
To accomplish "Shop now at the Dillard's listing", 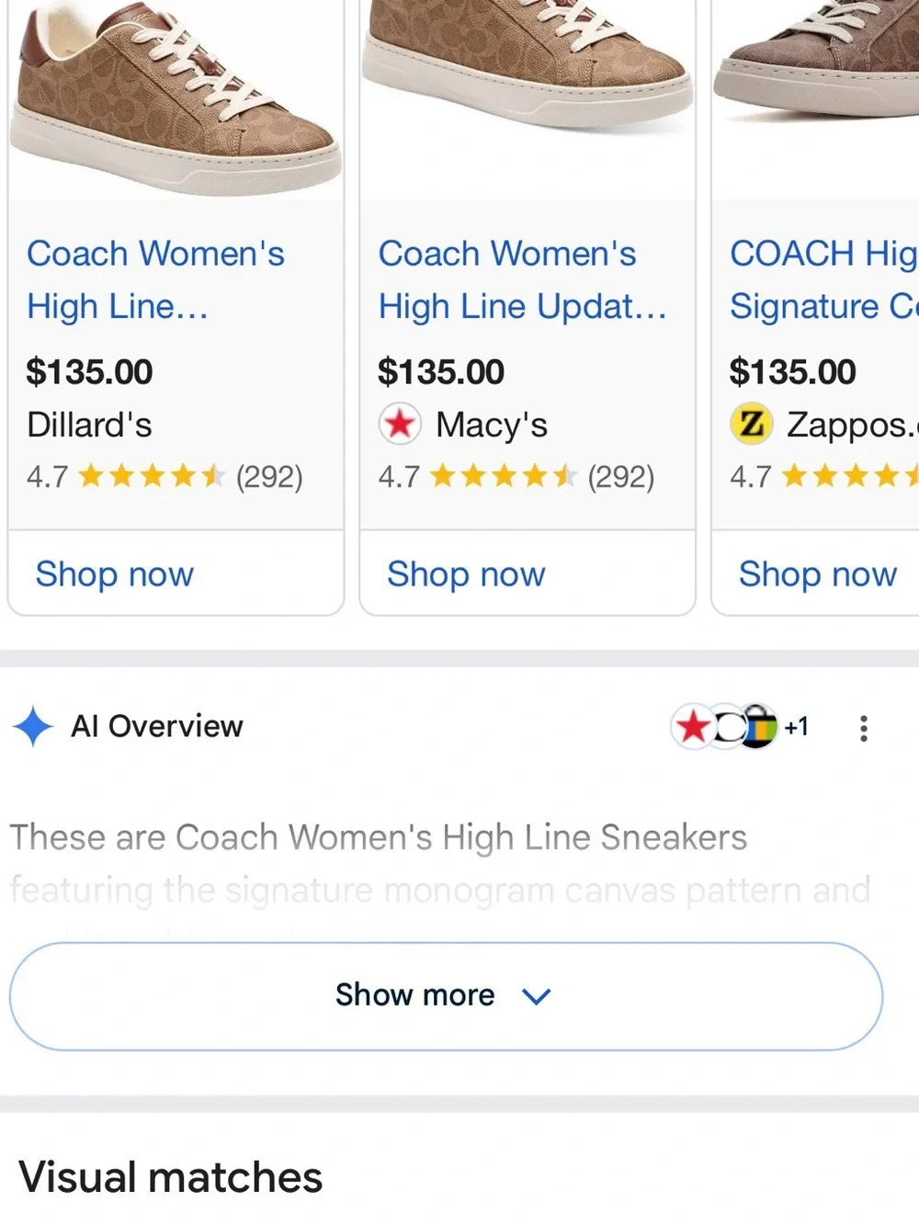I will 115,574.
